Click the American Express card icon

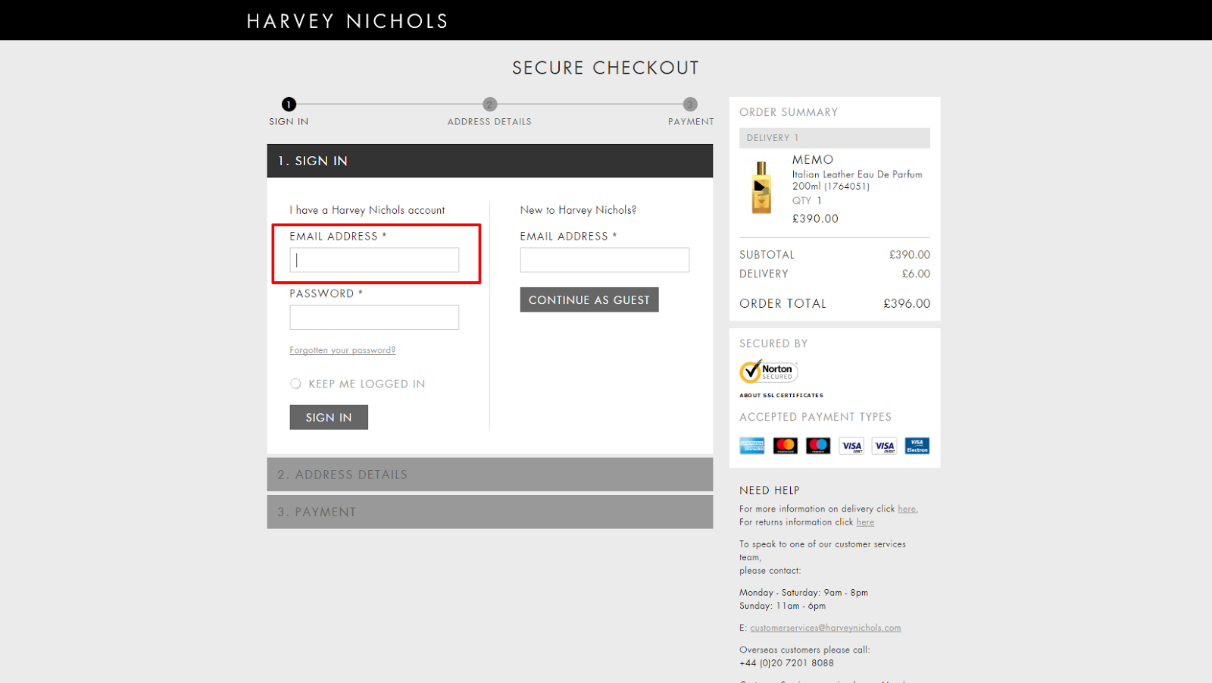pyautogui.click(x=751, y=446)
